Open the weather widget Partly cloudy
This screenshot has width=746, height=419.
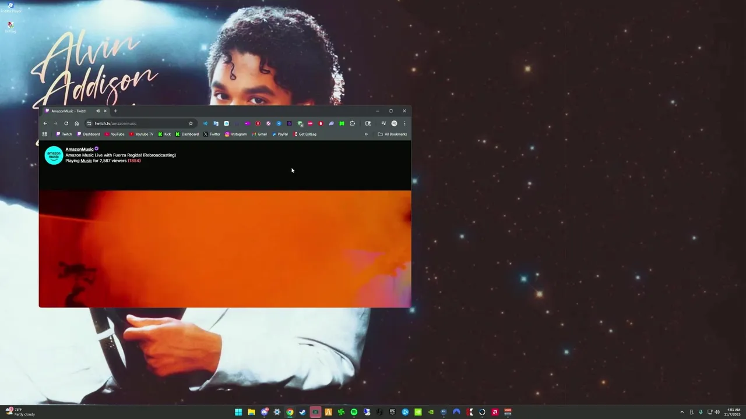20,412
